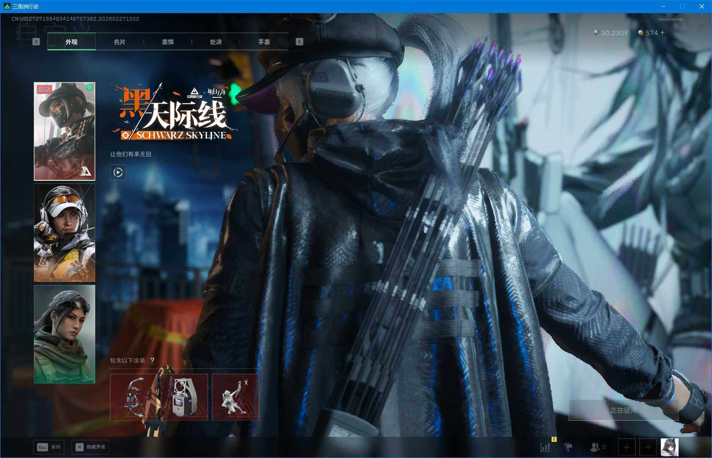Click the Esc 返回 button
Viewport: 712px width, 458px height.
(49, 447)
